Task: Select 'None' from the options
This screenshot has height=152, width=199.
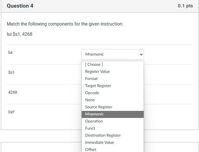Action: click(x=113, y=100)
